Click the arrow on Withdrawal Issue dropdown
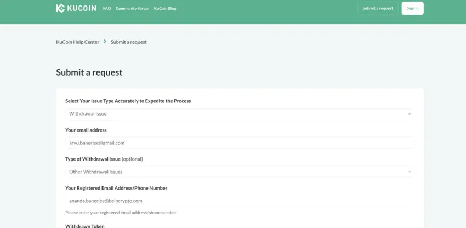The height and width of the screenshot is (228, 466). pyautogui.click(x=409, y=114)
